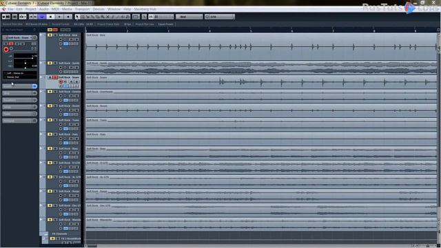The width and height of the screenshot is (441, 248).
Task: Open edit channel settings beside inspector track name
Action: pyautogui.click(x=35, y=37)
